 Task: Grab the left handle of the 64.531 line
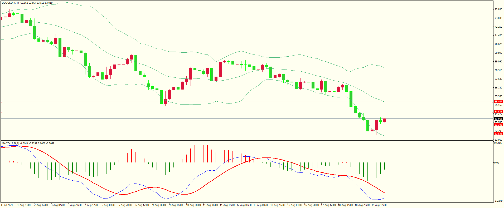pos(1,112)
